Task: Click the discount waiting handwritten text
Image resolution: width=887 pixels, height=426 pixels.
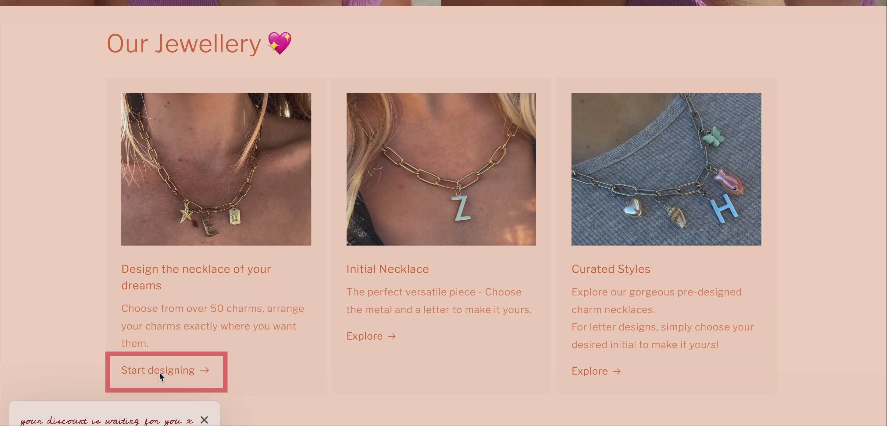Action: (x=106, y=421)
